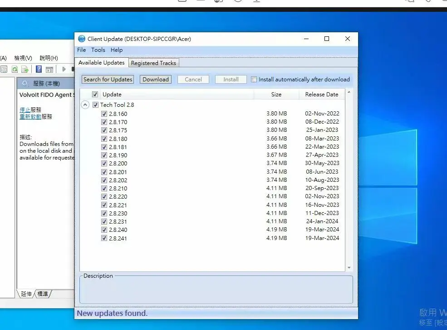The width and height of the screenshot is (447, 330).
Task: Enable Install automatically after download
Action: pyautogui.click(x=254, y=80)
